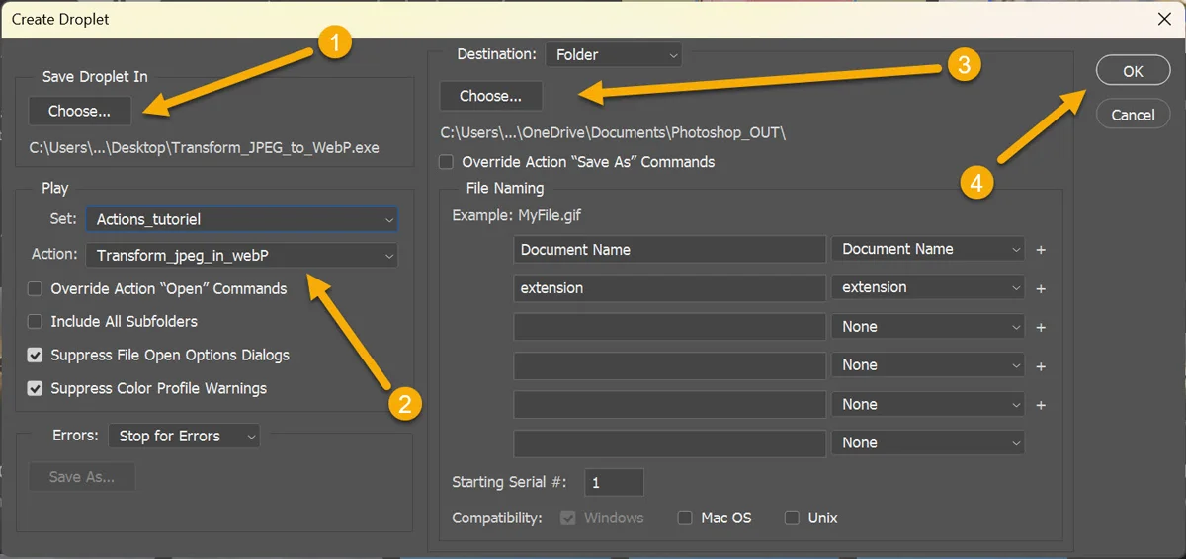Viewport: 1186px width, 559px height.
Task: Open the fourth row None dropdown
Action: (x=928, y=365)
